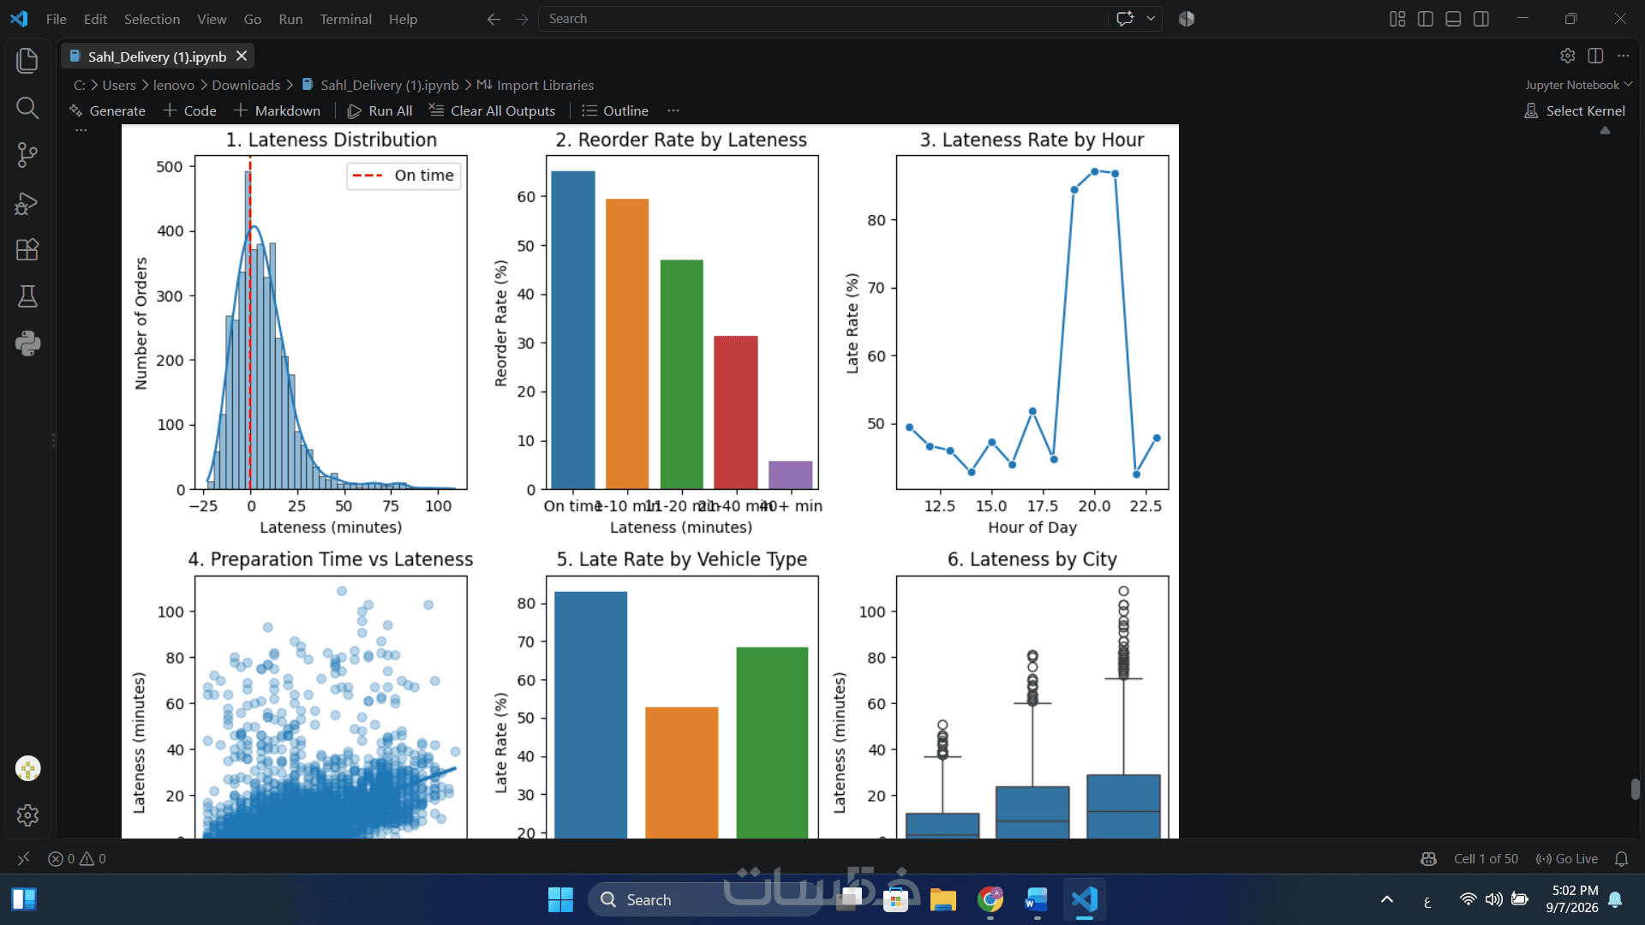Image resolution: width=1645 pixels, height=925 pixels.
Task: Open the Explorer view in activity bar
Action: click(x=27, y=60)
